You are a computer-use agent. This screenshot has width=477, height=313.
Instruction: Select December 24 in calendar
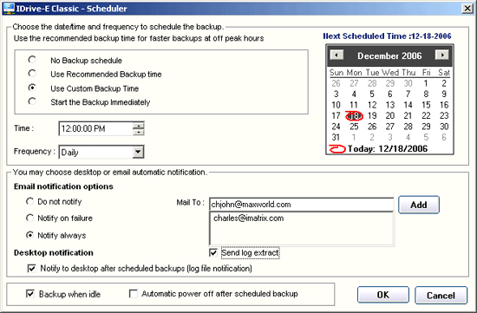pyautogui.click(x=336, y=127)
